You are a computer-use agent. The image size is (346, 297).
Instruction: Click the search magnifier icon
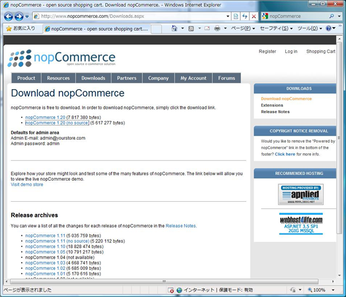[x=331, y=16]
